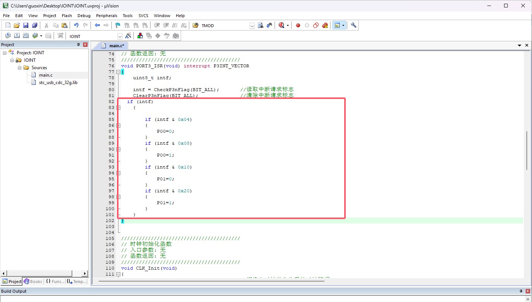Download code to flash with the LOAD icon
The width and height of the screenshot is (532, 302).
pyautogui.click(x=60, y=36)
